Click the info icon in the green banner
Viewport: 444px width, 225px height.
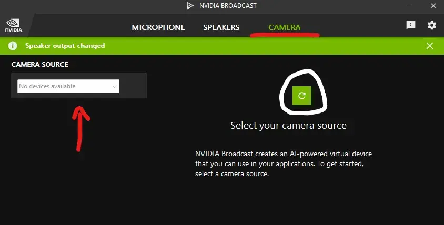point(13,46)
